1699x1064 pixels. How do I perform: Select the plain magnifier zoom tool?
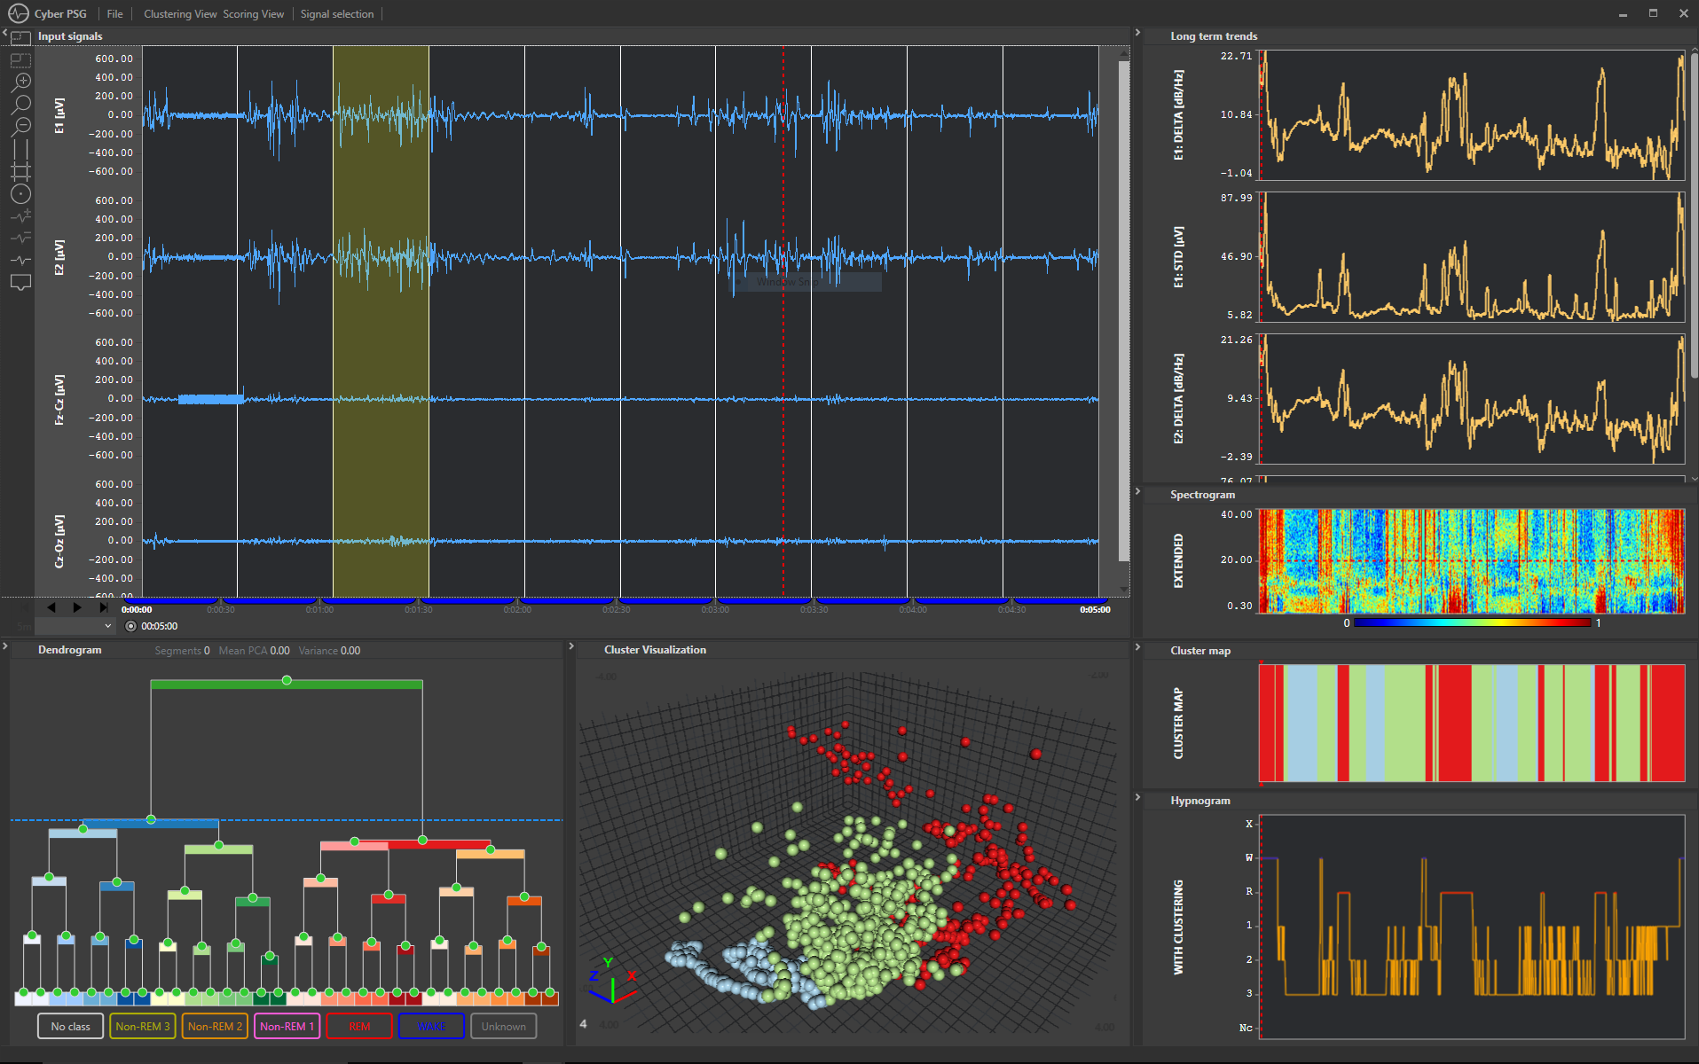pyautogui.click(x=21, y=105)
